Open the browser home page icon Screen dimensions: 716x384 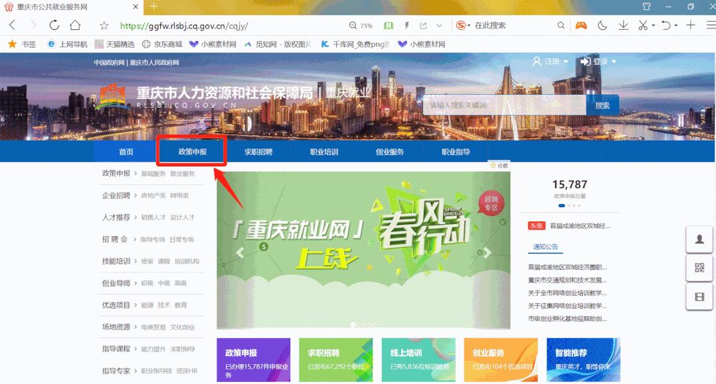(x=75, y=25)
